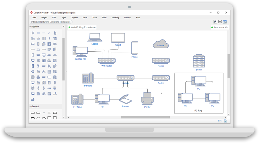Viewport: 259px width, 143px height.
Task: Pick the database cylinder shape in palette
Action: click(33, 77)
